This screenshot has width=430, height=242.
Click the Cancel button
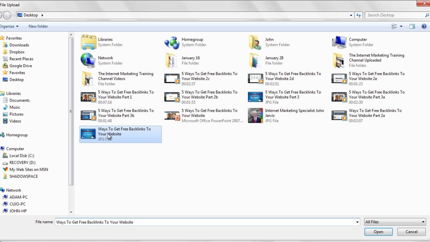pos(411,232)
